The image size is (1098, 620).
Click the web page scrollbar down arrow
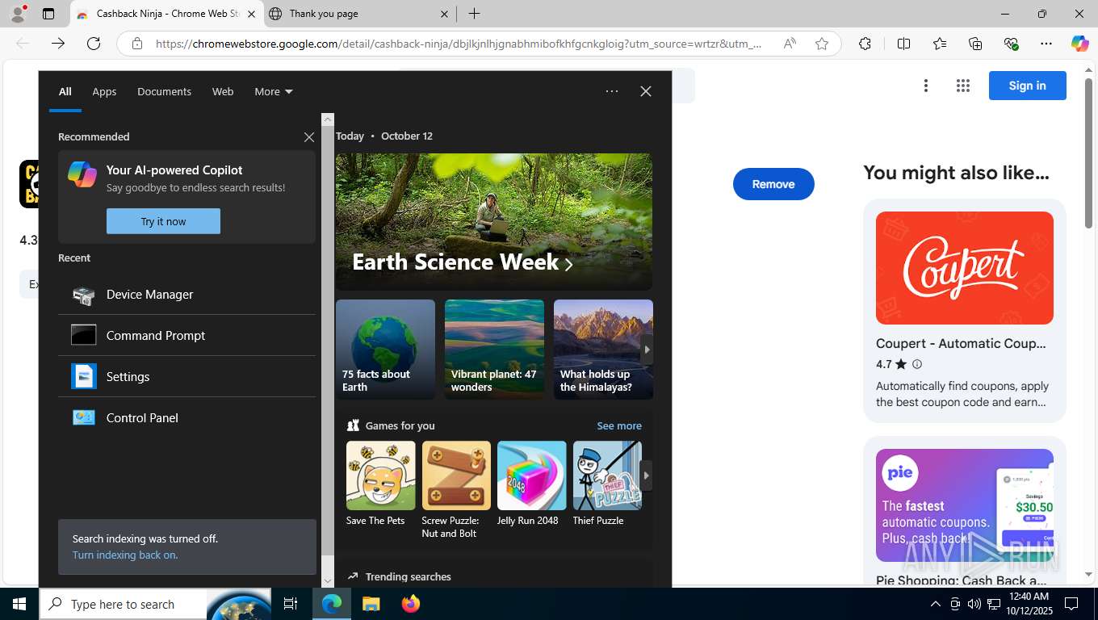1089,575
